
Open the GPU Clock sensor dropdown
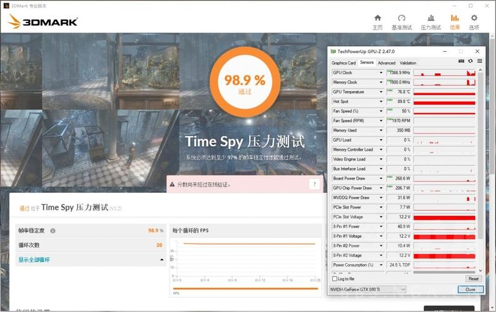pos(381,72)
